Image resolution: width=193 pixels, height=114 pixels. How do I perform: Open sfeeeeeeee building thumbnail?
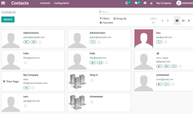click(77, 102)
